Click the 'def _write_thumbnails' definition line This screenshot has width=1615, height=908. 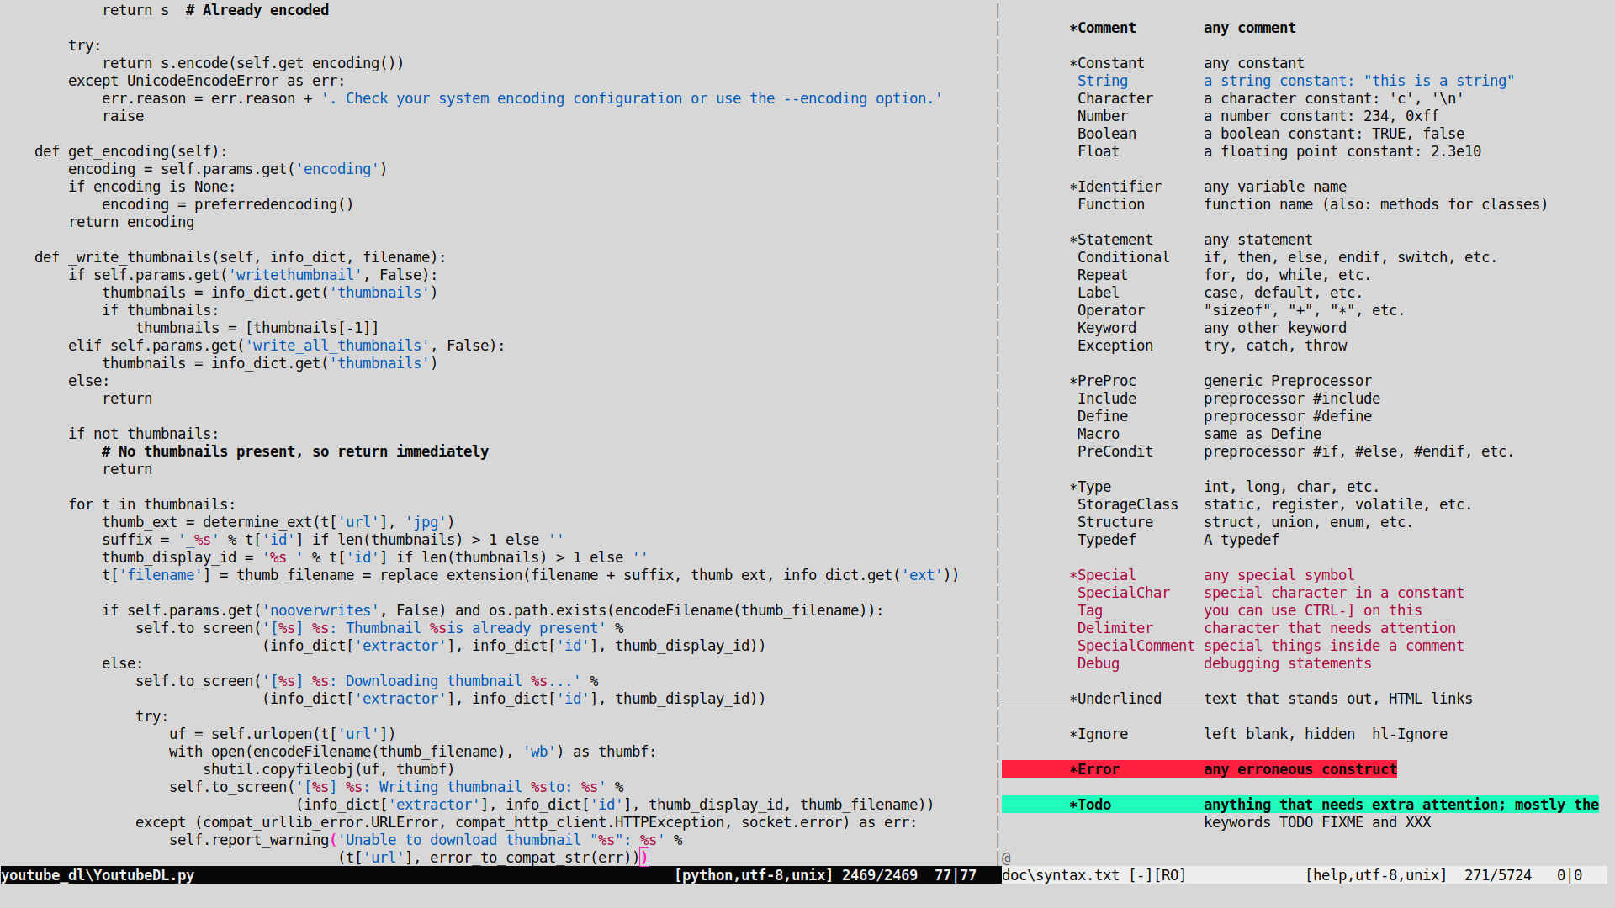coord(241,257)
